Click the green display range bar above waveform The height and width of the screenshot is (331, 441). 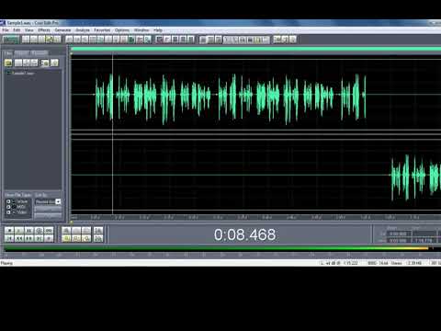tap(255, 49)
